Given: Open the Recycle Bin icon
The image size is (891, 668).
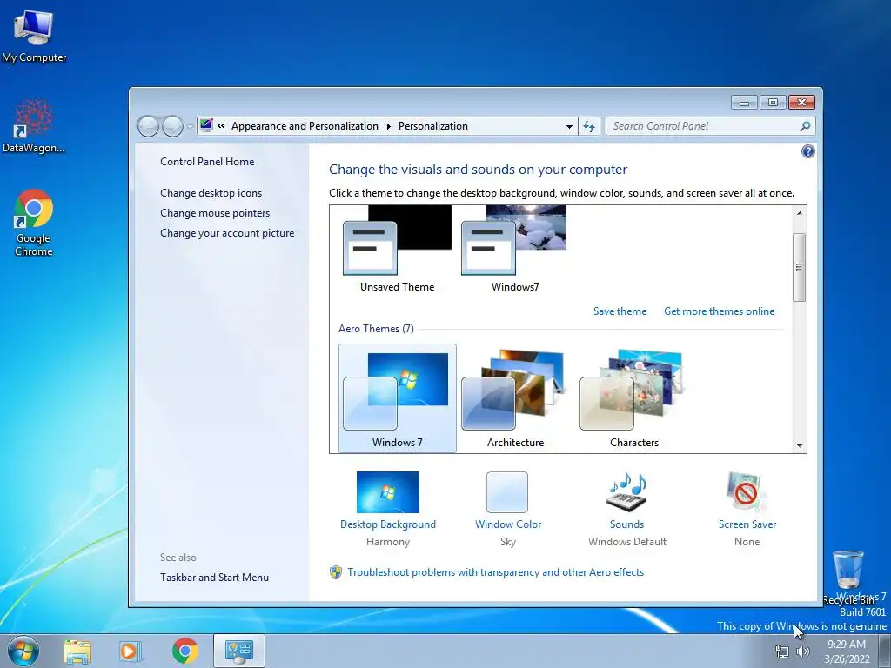Looking at the screenshot, I should [847, 577].
